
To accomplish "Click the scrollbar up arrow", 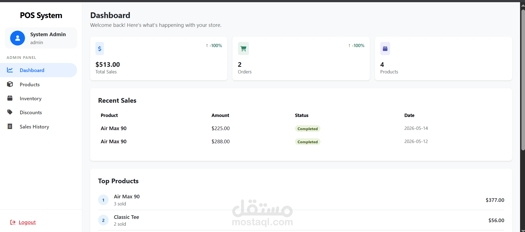I will tap(523, 5).
